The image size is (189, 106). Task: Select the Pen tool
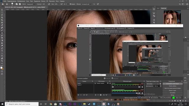pos(2,48)
